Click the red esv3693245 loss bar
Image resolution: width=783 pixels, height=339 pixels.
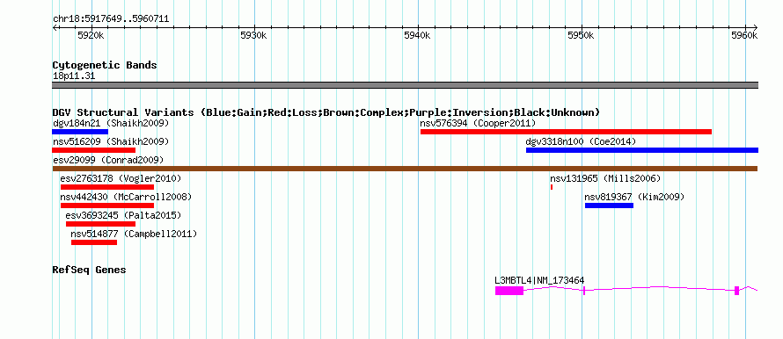100,224
